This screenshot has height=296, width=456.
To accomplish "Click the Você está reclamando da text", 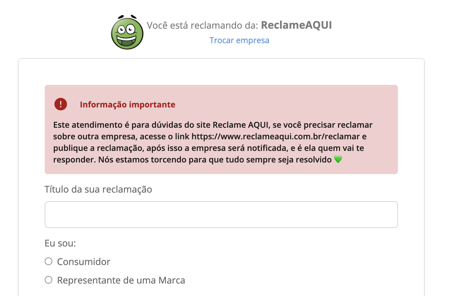I will click(x=202, y=25).
